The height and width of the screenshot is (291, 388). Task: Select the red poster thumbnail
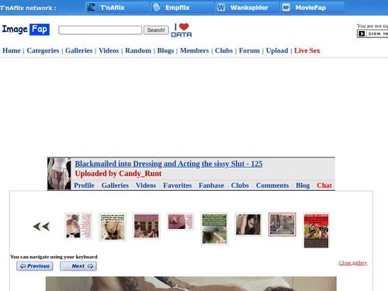[316, 230]
